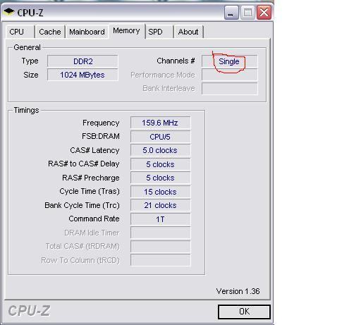The width and height of the screenshot is (361, 325).
Task: Click the CPU/5 FSB:DRAM value
Action: click(160, 137)
